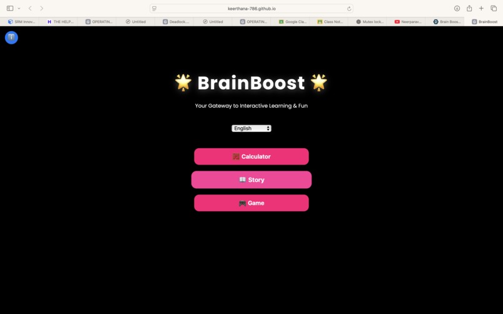Click the BrainBoost page heading

click(251, 83)
